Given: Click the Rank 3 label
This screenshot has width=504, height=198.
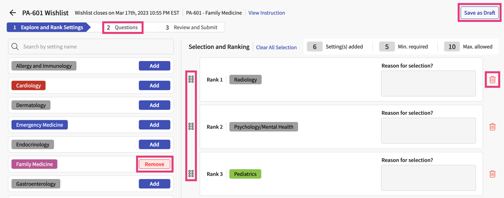Looking at the screenshot, I should pyautogui.click(x=215, y=174).
